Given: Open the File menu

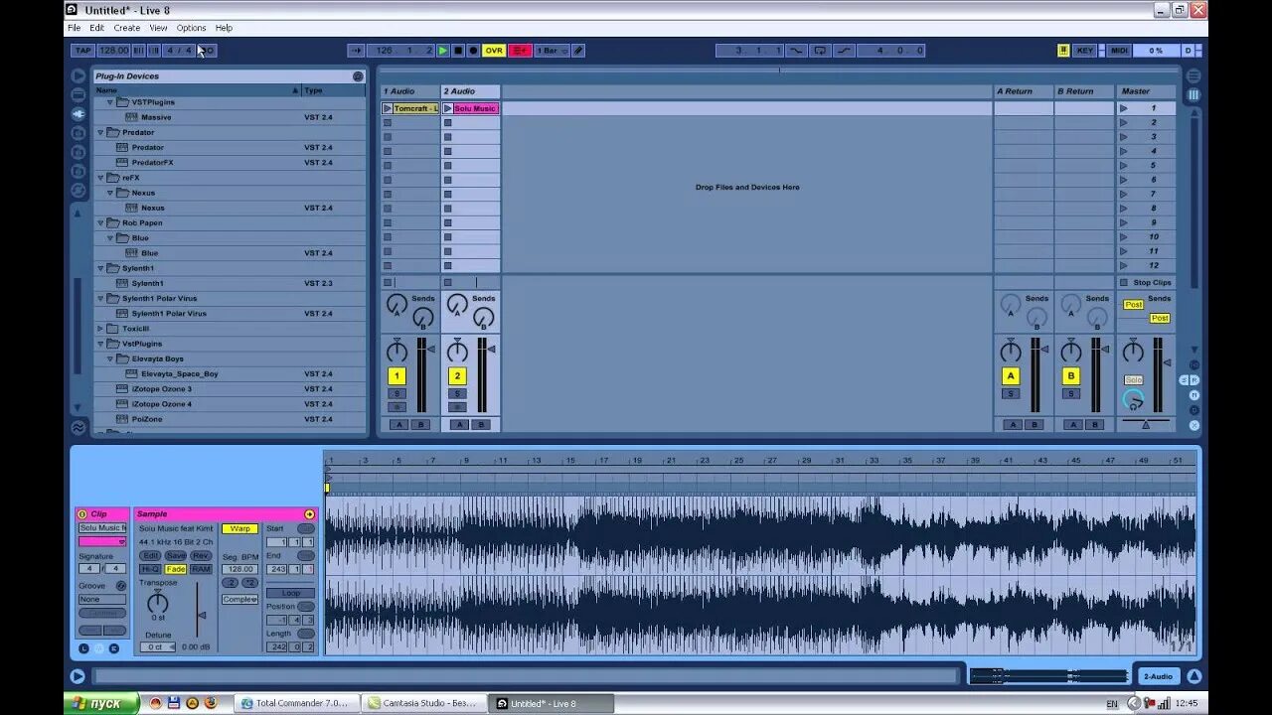Looking at the screenshot, I should pos(74,28).
